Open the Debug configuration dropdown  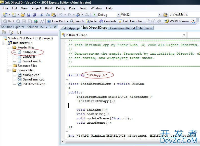click(118, 15)
